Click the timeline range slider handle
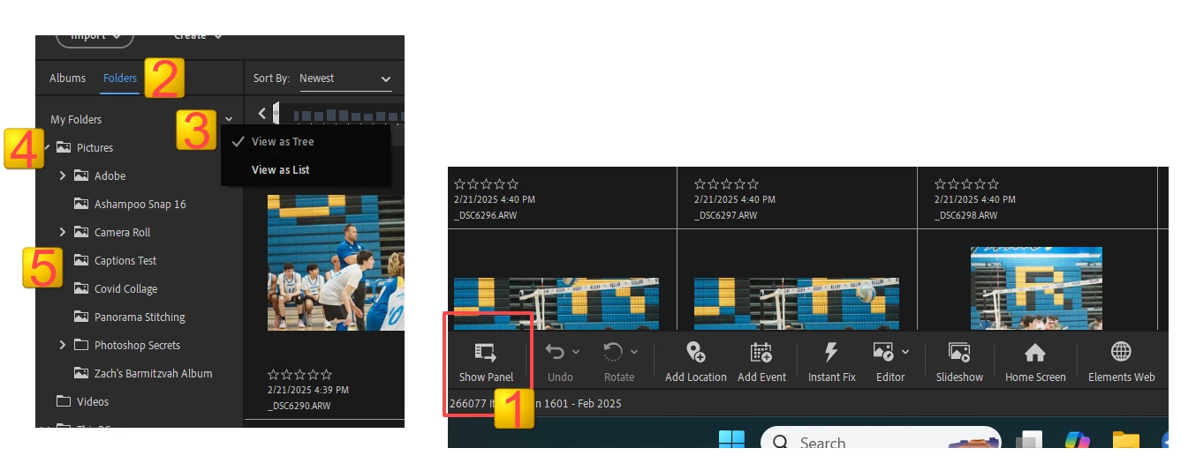This screenshot has height=463, width=1196. point(276,112)
